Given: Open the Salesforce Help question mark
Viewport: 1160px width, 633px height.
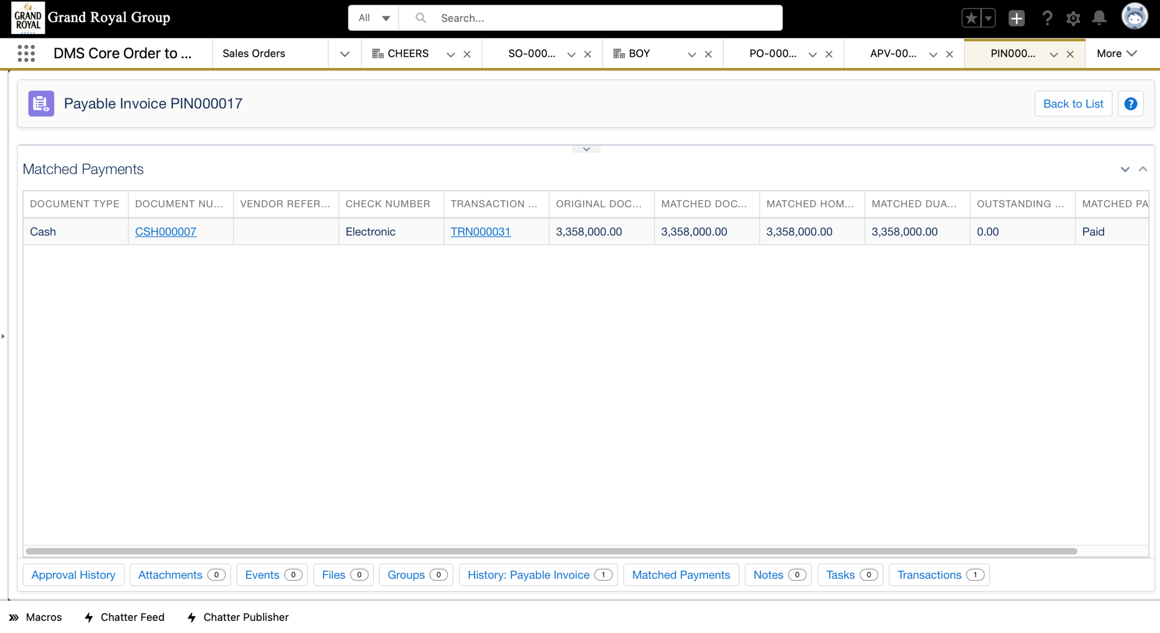Looking at the screenshot, I should (x=1047, y=18).
